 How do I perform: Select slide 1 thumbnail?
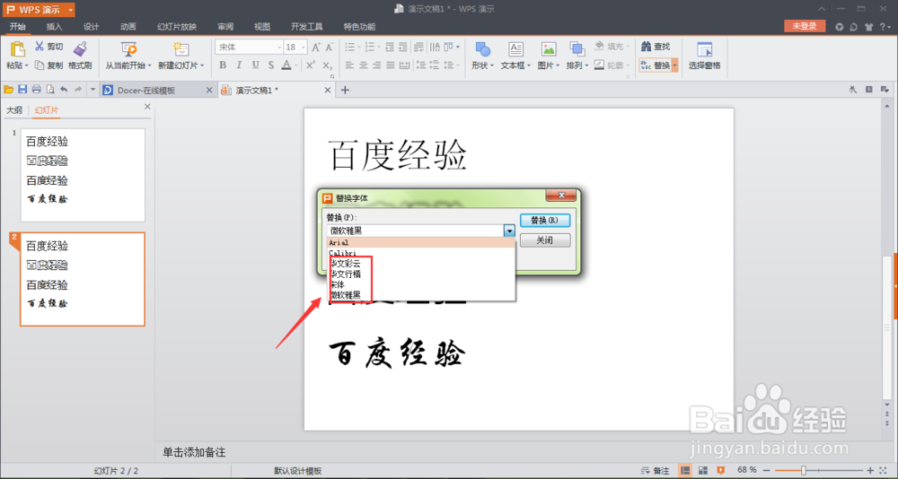click(83, 175)
